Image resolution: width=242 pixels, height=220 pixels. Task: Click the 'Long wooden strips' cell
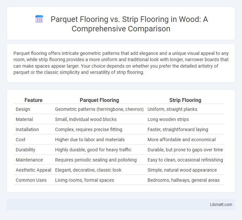click(168, 119)
